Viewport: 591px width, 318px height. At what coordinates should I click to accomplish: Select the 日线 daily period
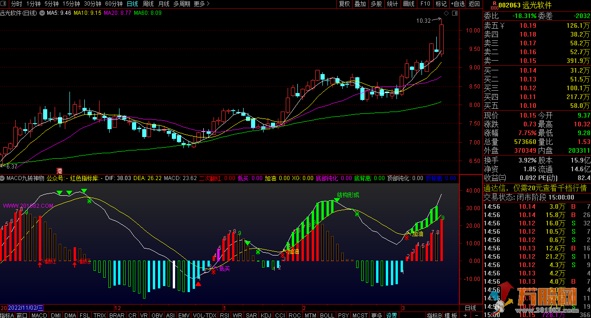[132, 4]
